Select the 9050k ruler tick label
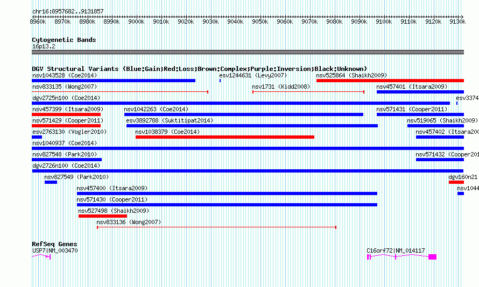Image resolution: width=479 pixels, height=287 pixels. pos(260,21)
